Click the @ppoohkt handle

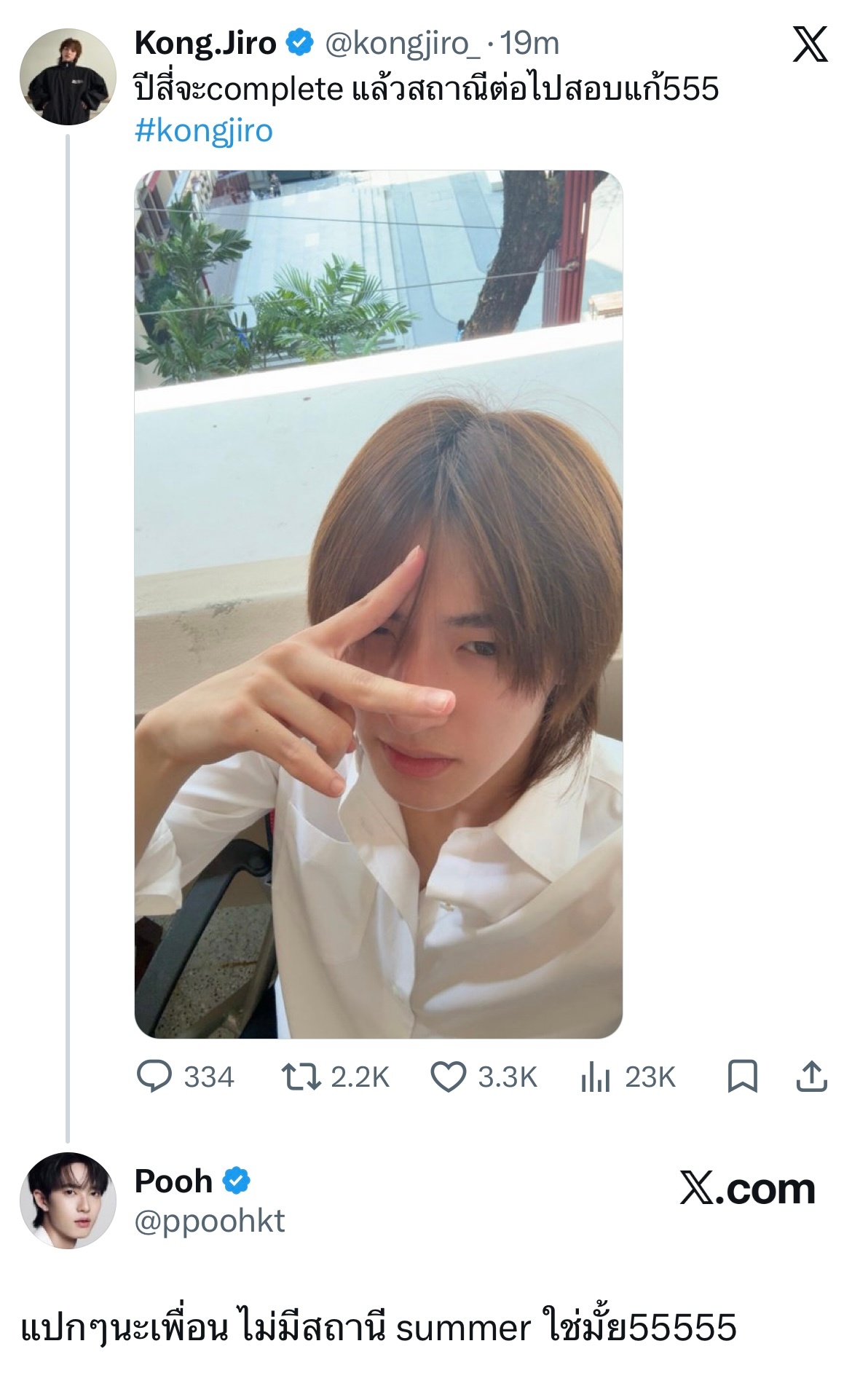coord(210,1221)
